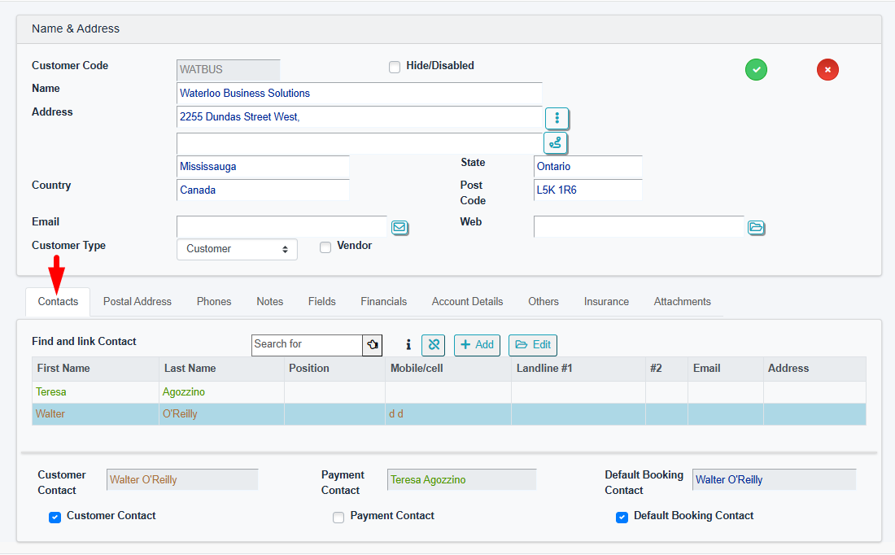The height and width of the screenshot is (555, 895).
Task: Select the Teresa first name cell
Action: [95, 392]
